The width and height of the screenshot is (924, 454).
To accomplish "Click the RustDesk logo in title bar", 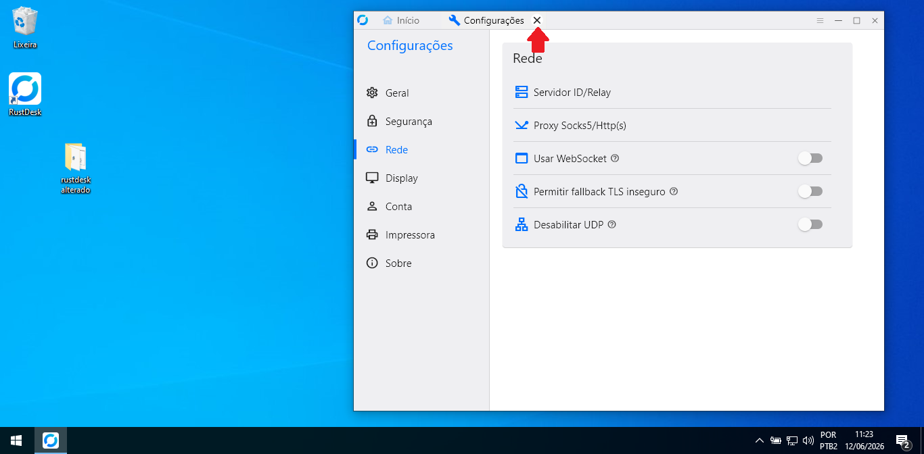I will point(363,20).
